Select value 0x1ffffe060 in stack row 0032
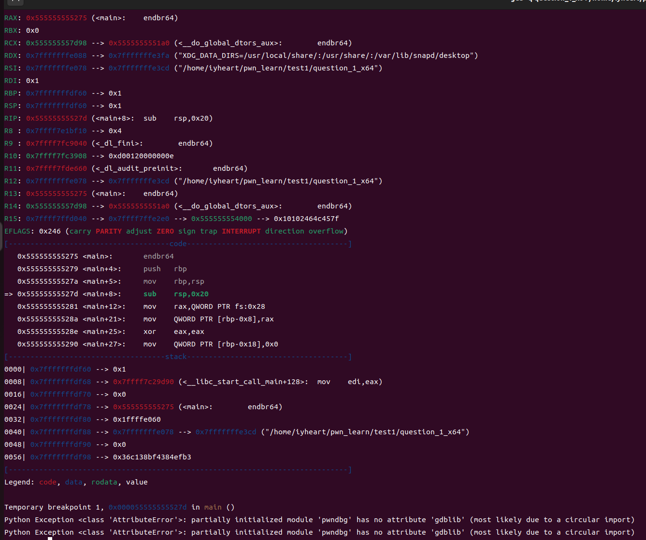This screenshot has width=646, height=540. tap(137, 419)
